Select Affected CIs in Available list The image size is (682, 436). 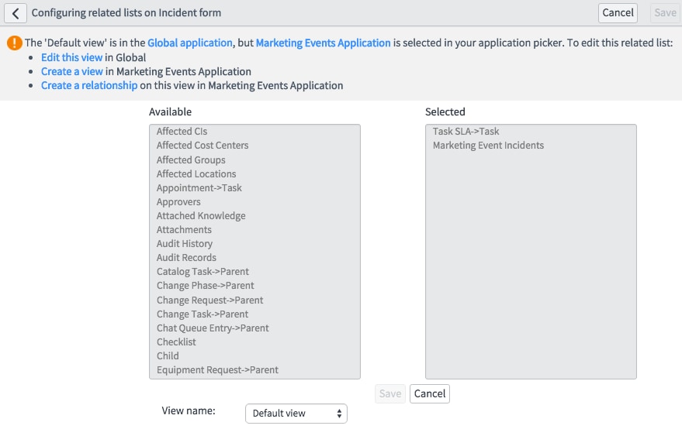[182, 132]
